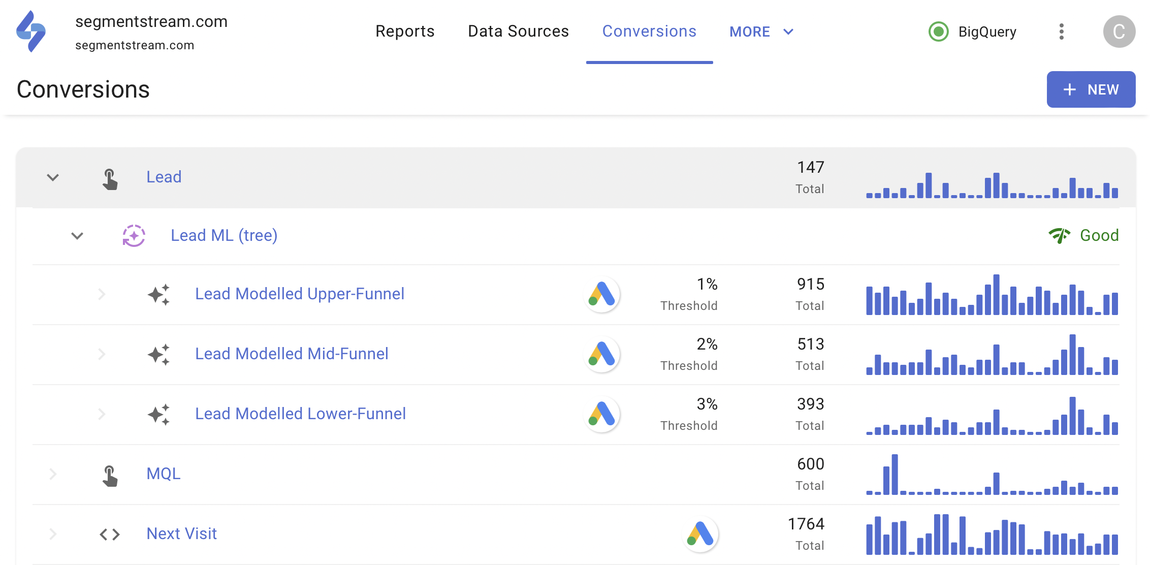Click the Upper-Funnel row bar chart
Viewport: 1150px width, 565px height.
pyautogui.click(x=992, y=295)
